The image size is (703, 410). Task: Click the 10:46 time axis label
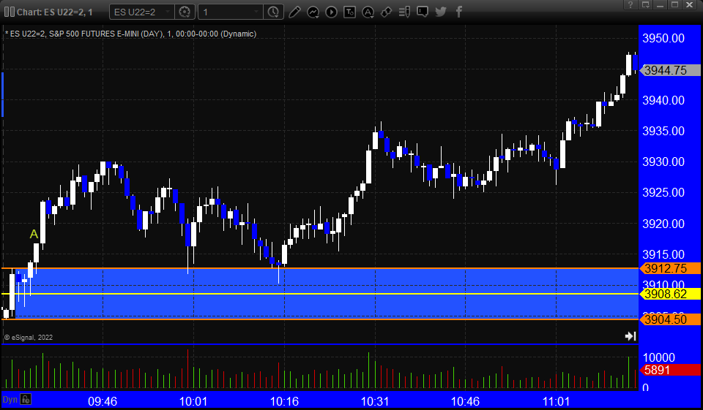click(465, 401)
